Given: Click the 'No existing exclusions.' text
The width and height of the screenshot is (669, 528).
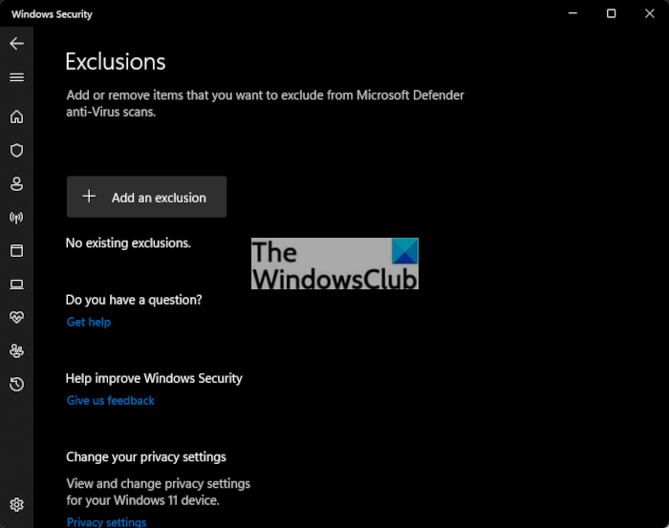Looking at the screenshot, I should (128, 243).
